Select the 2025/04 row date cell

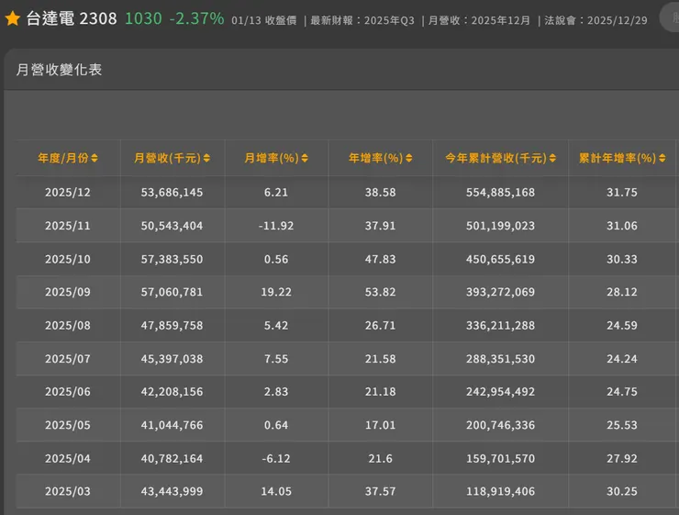[68, 458]
